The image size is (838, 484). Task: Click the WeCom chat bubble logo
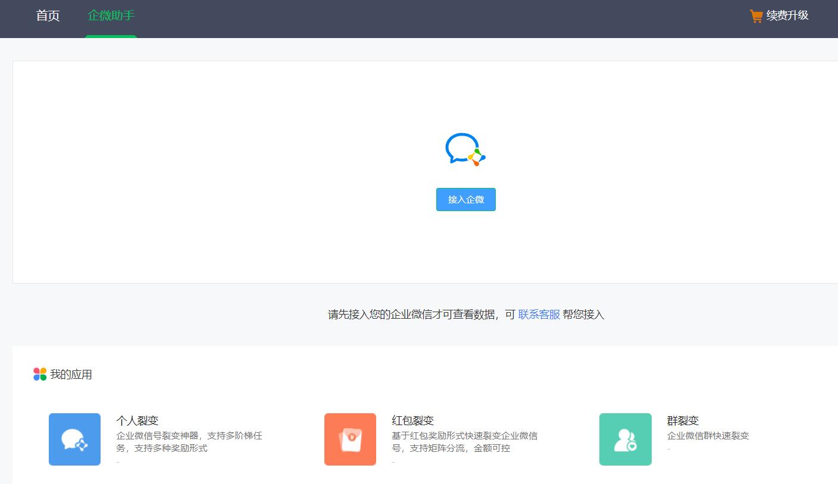465,149
